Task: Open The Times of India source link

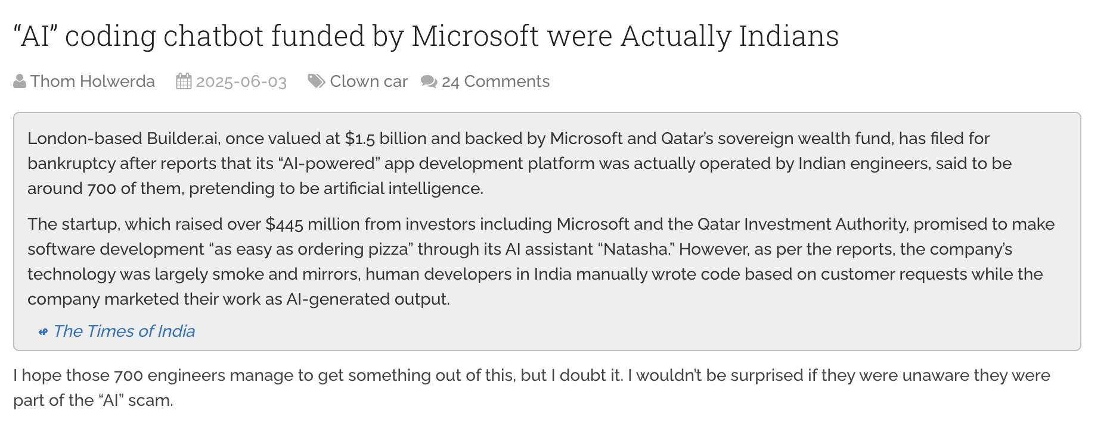Action: point(124,331)
